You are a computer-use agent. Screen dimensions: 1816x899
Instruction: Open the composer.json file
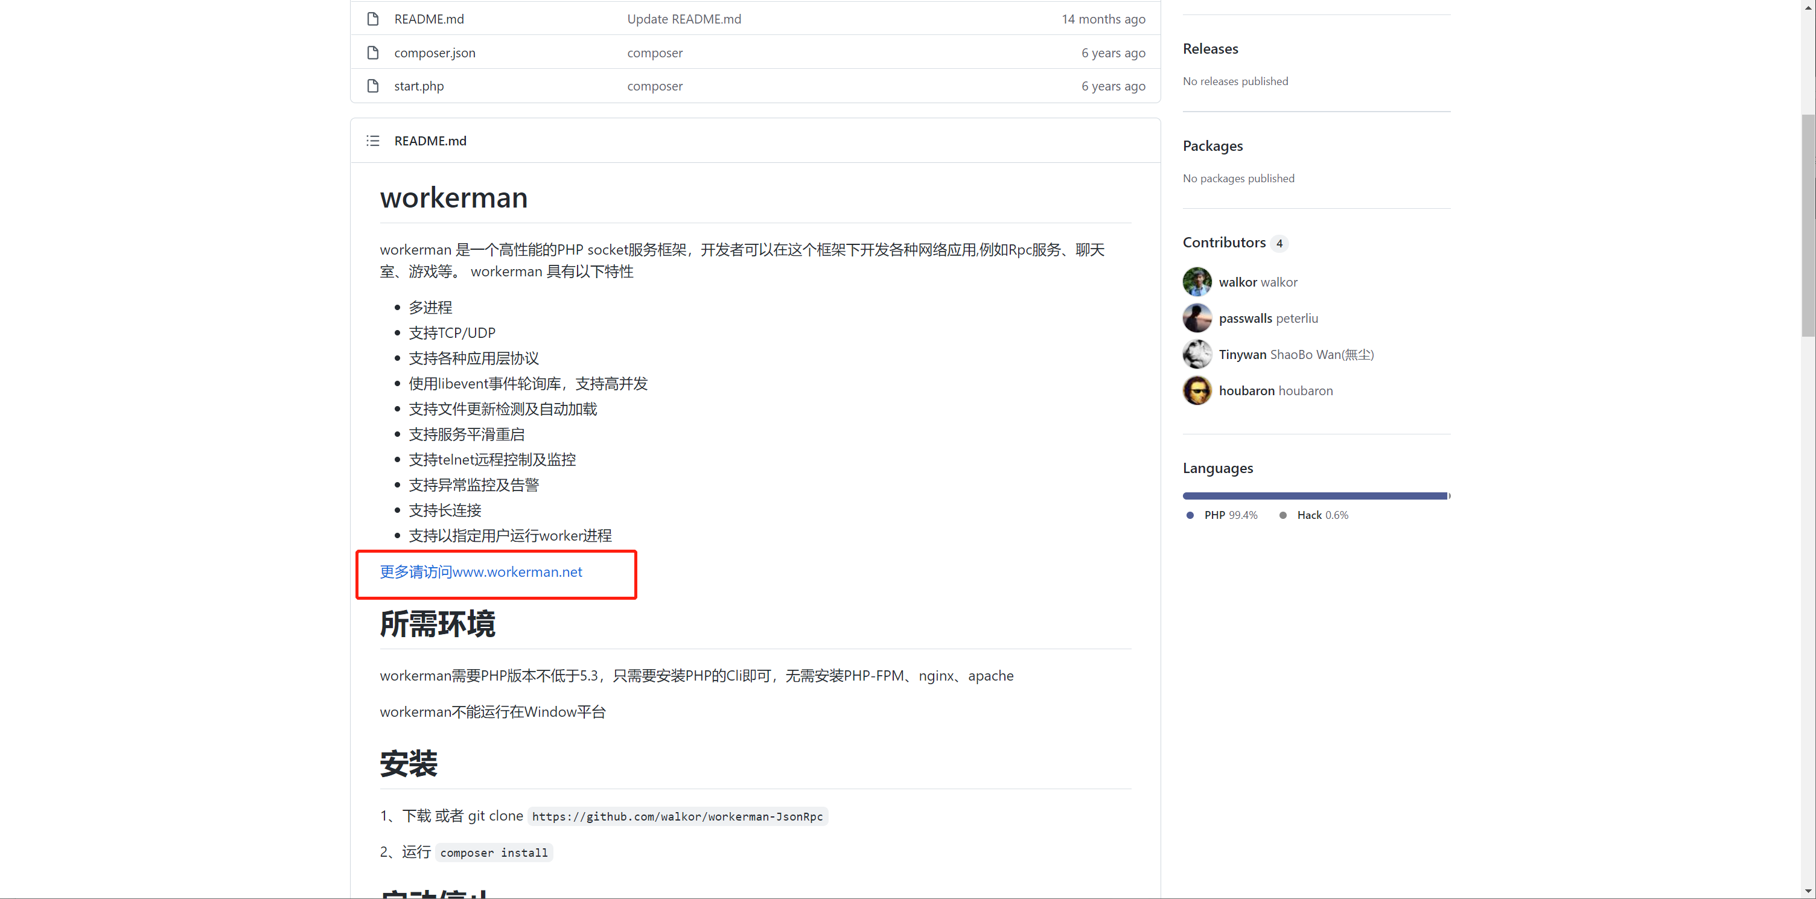pyautogui.click(x=435, y=53)
